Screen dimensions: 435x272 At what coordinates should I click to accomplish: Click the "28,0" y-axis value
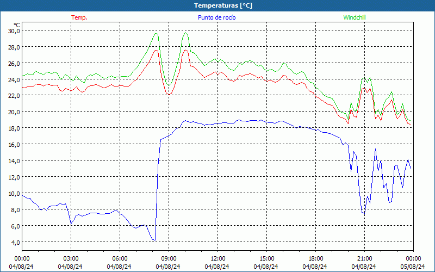[14, 47]
